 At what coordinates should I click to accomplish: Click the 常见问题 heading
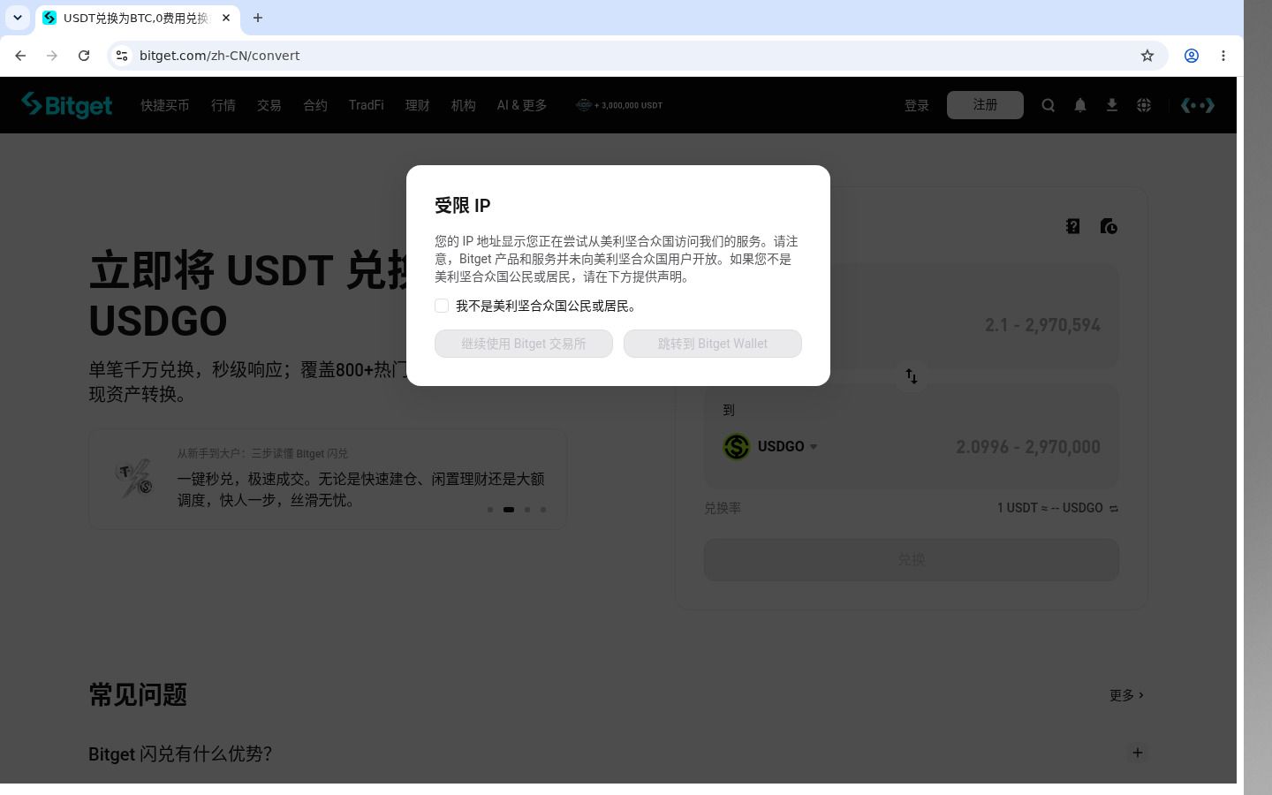[x=138, y=695]
